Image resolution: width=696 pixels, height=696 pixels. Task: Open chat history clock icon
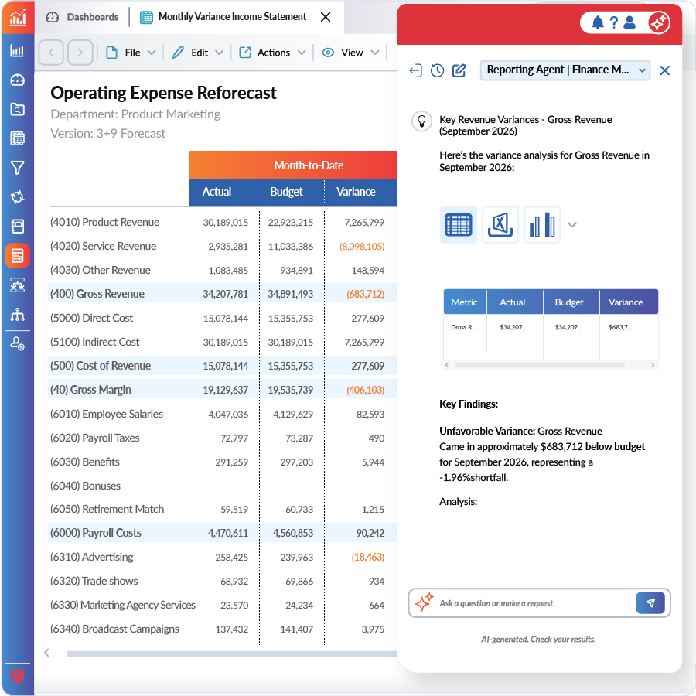438,70
